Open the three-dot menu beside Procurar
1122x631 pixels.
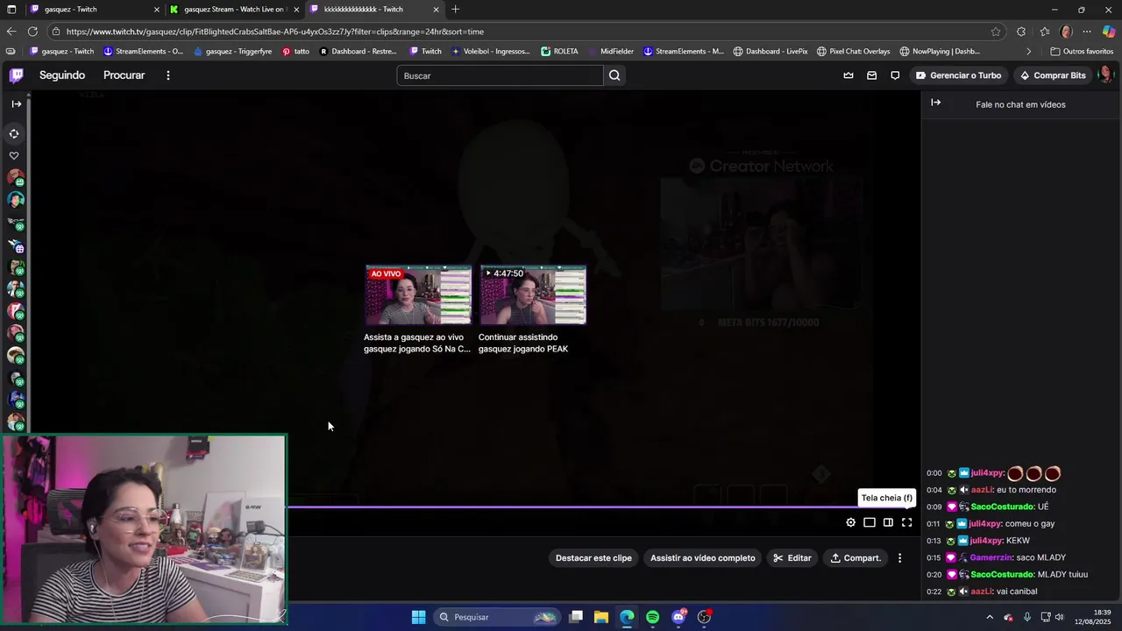click(x=168, y=75)
